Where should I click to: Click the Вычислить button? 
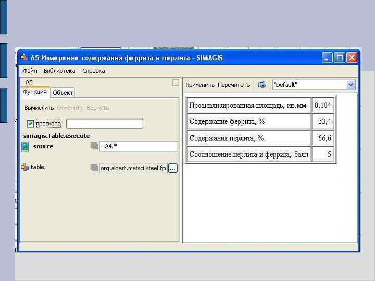(x=39, y=108)
